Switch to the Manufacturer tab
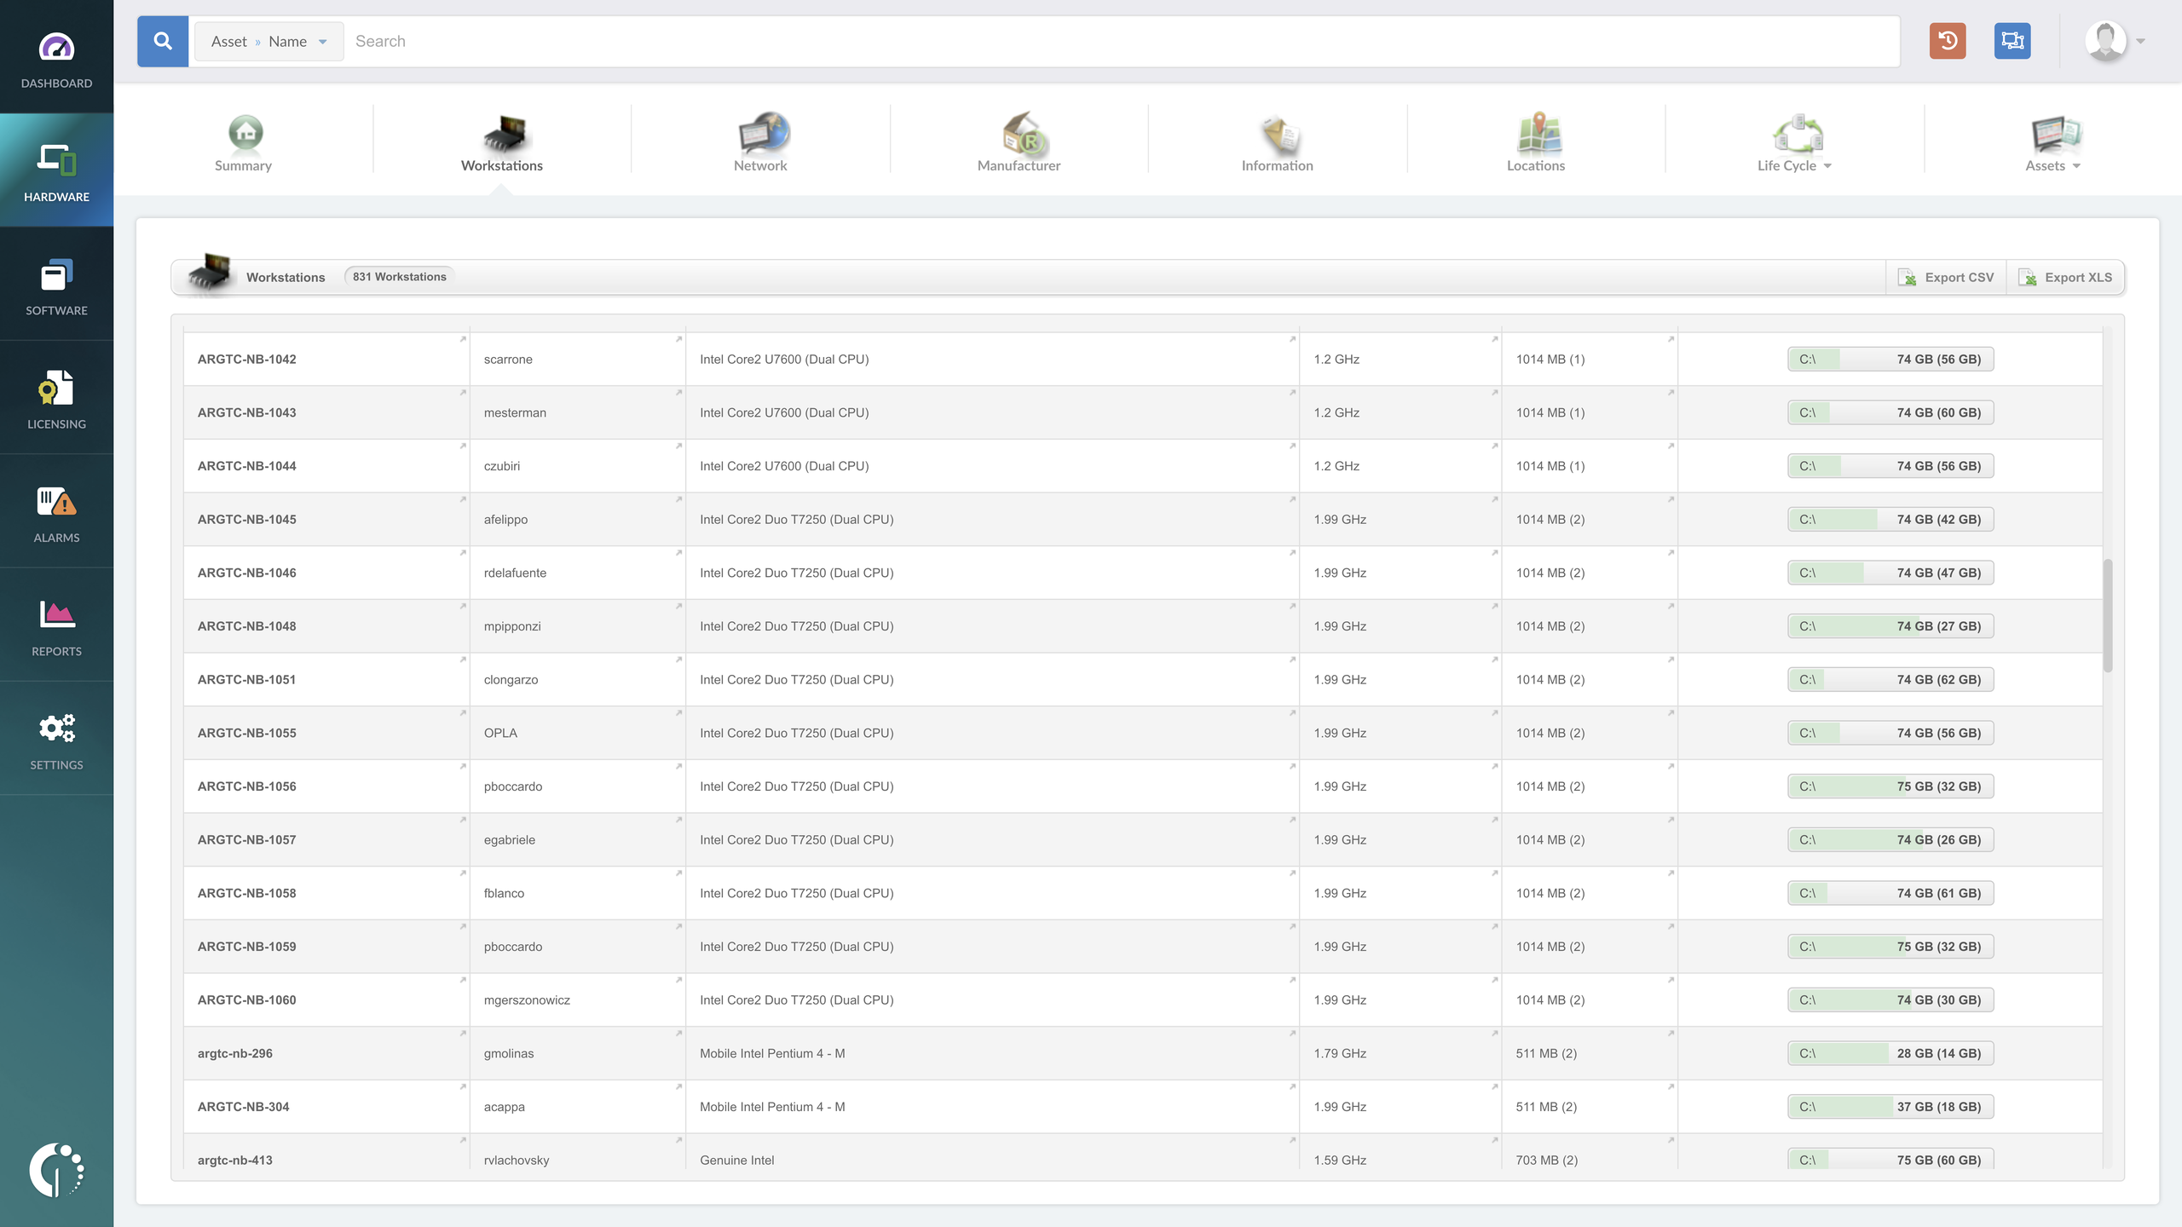 [x=1019, y=141]
